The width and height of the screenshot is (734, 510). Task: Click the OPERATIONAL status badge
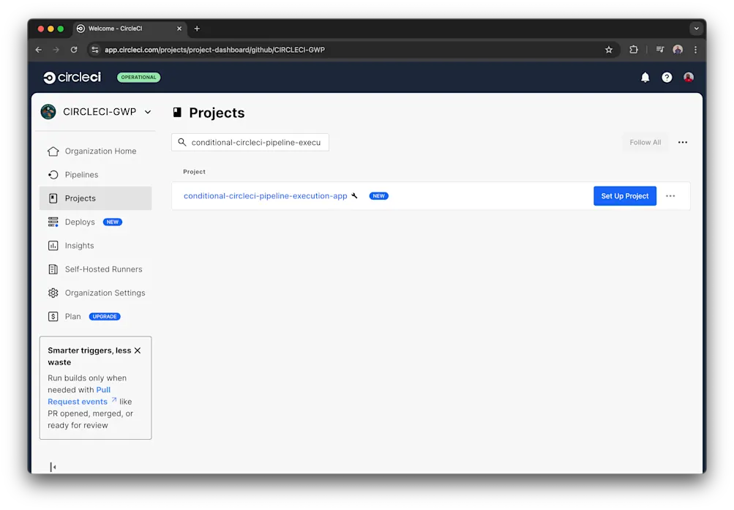(138, 77)
